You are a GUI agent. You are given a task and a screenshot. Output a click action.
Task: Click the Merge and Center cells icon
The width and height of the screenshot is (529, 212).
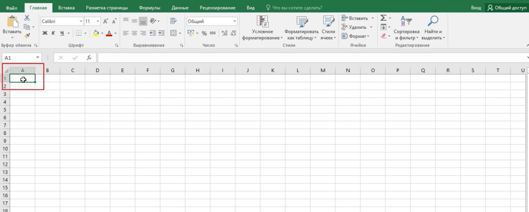point(173,33)
